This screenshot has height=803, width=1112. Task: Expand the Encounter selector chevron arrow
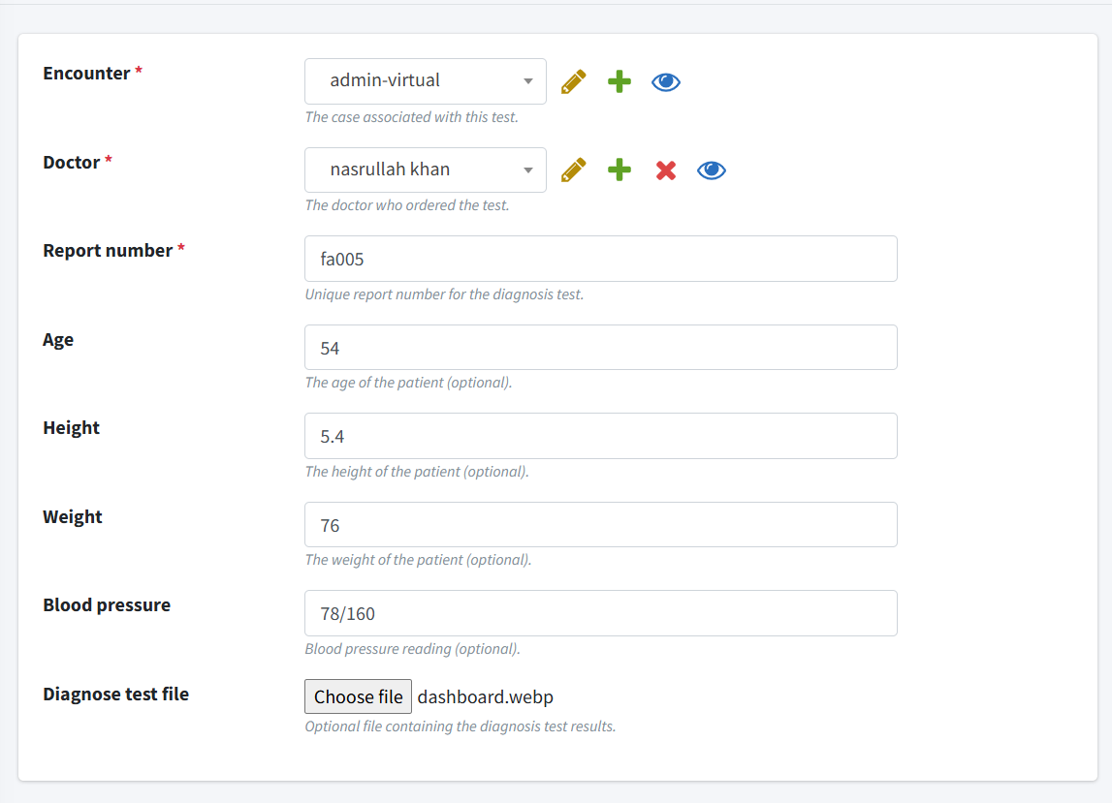[528, 81]
